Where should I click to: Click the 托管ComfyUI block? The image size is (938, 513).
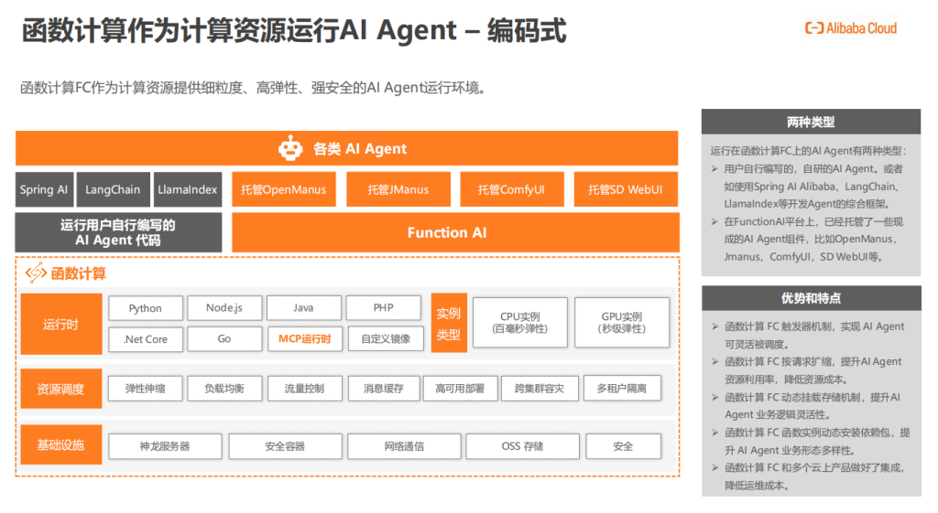[512, 189]
